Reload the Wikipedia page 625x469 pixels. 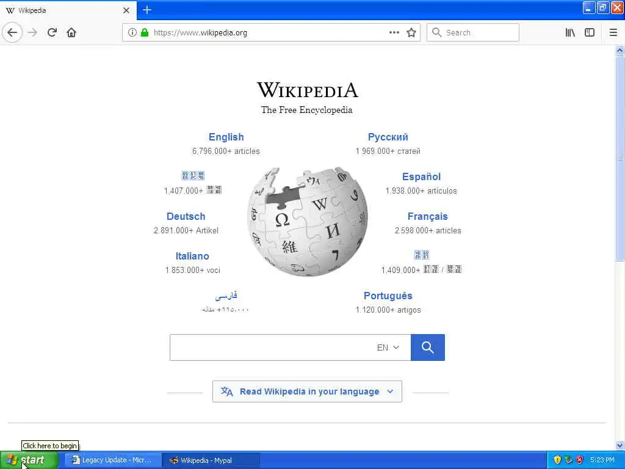[52, 32]
